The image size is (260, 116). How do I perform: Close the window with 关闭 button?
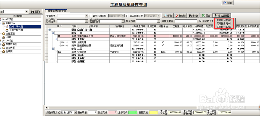click(x=227, y=3)
